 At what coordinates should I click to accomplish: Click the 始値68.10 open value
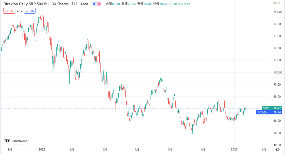coord(113,4)
